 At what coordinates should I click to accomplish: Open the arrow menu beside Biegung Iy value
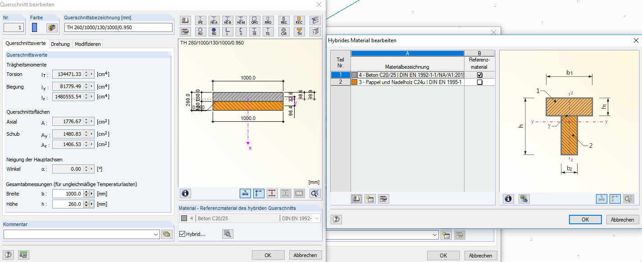point(92,87)
